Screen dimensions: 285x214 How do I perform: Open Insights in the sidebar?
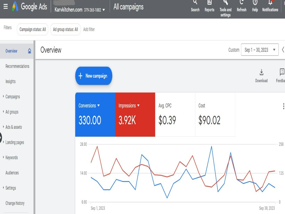coord(10,81)
